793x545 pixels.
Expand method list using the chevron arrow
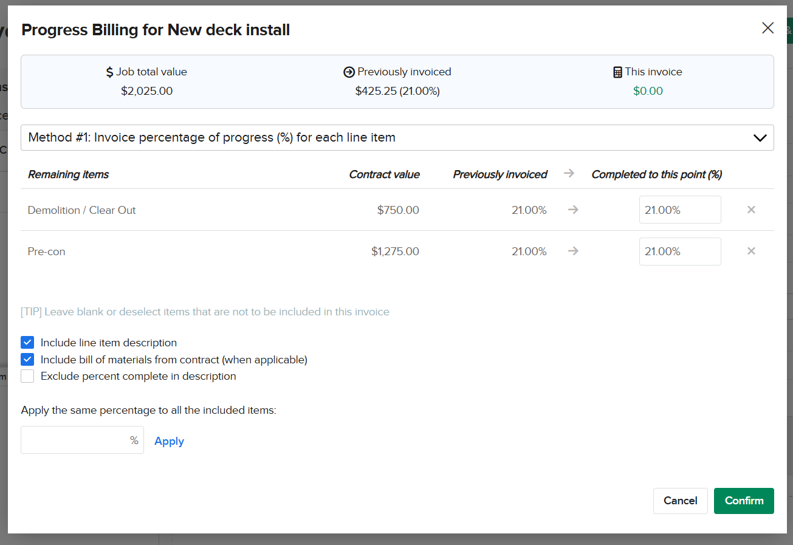(x=760, y=138)
